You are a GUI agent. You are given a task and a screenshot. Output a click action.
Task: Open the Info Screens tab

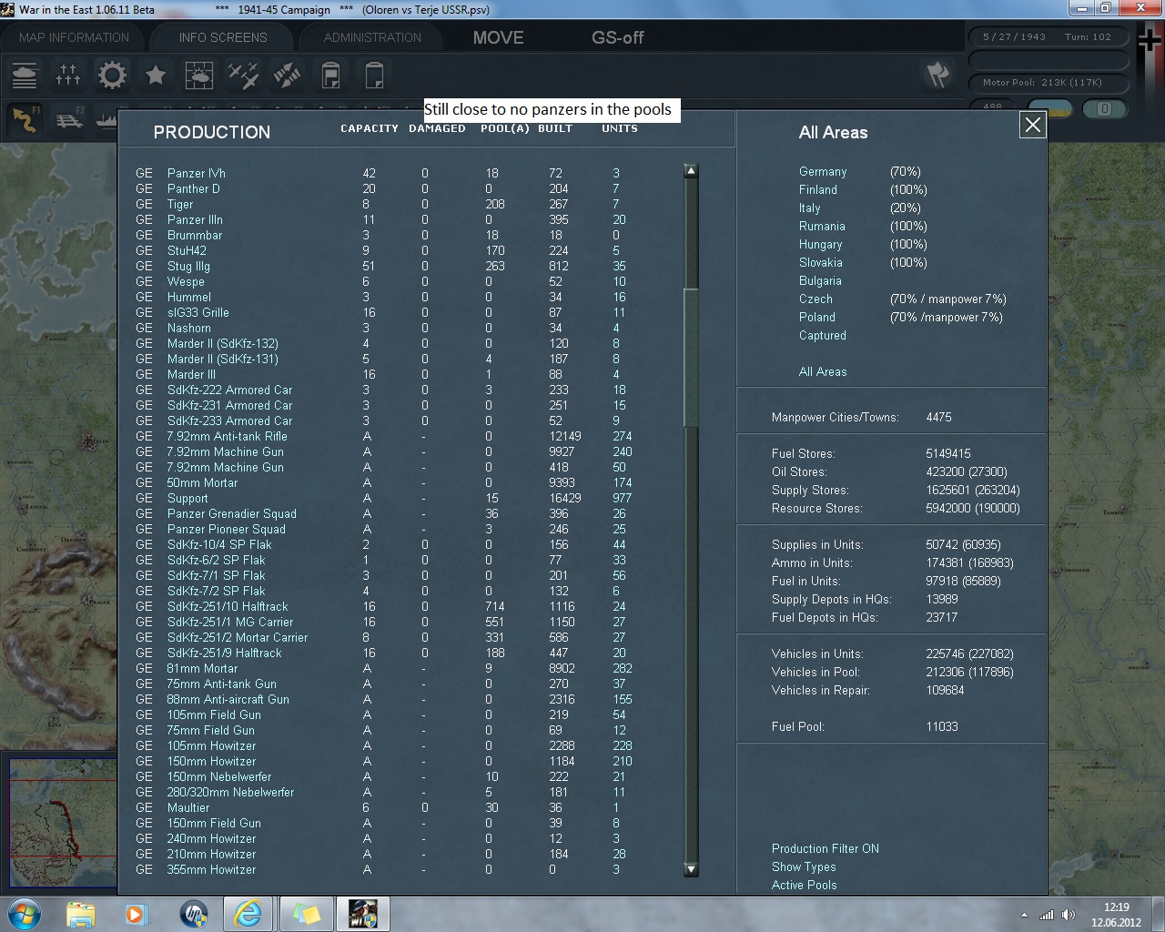pyautogui.click(x=223, y=37)
